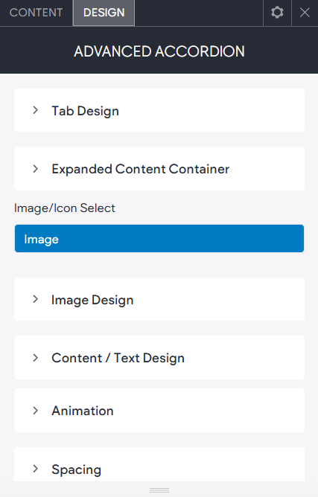
Task: Expand the Image Design section
Action: pos(159,299)
